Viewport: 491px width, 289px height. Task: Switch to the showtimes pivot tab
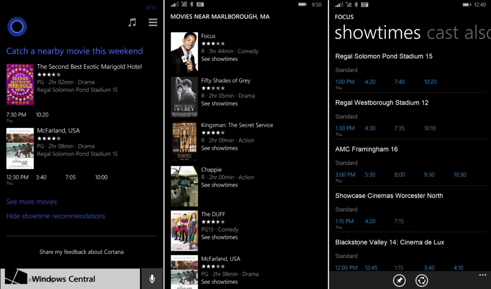[378, 32]
